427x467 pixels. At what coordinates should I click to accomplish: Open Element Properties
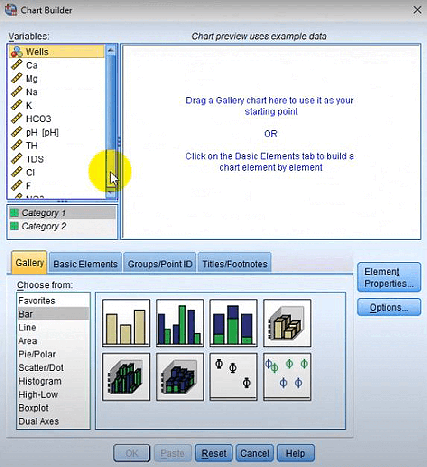tap(389, 276)
